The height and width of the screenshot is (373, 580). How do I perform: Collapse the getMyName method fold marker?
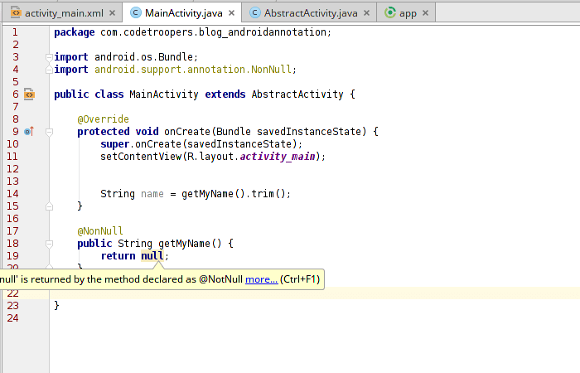(49, 244)
